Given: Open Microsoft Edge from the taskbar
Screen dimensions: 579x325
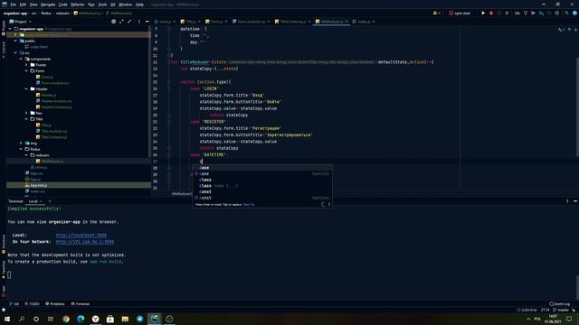Looking at the screenshot, I should [x=81, y=319].
